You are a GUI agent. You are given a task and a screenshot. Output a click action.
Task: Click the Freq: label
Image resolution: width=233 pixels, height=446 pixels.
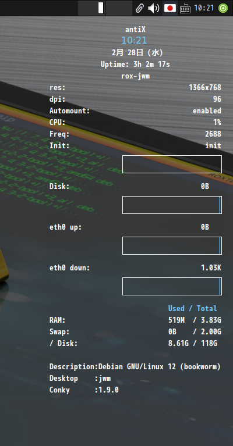pos(59,134)
